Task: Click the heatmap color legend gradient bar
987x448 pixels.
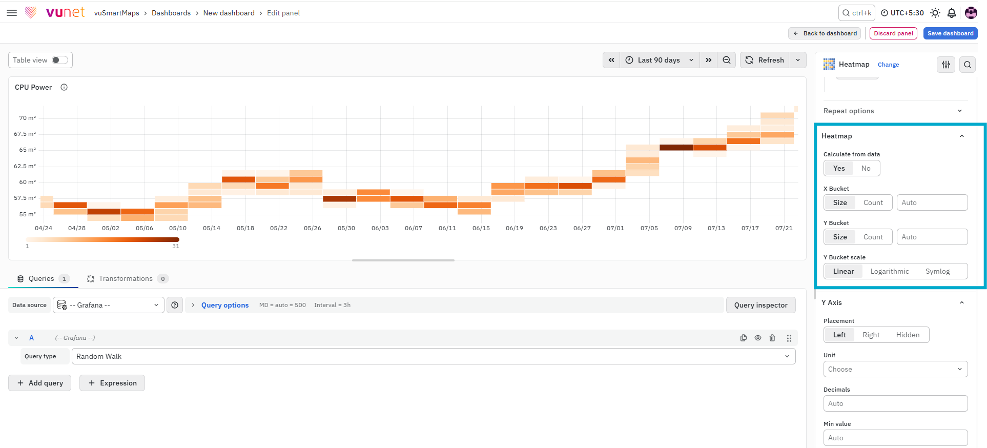Action: (102, 239)
